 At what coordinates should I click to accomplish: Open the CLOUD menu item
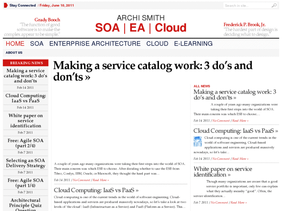tap(157, 44)
